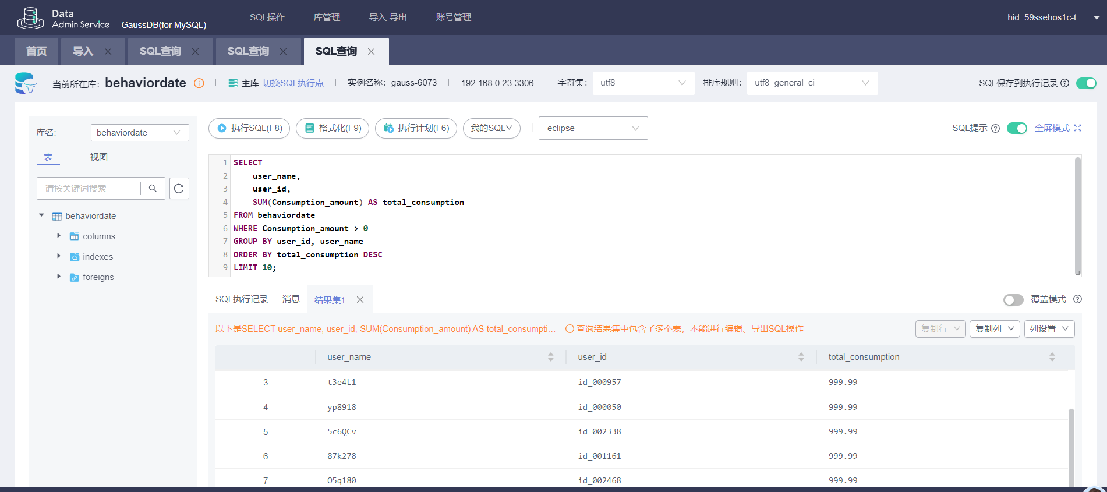This screenshot has height=492, width=1107.
Task: Click result cell 5c6QCv
Action: click(342, 432)
